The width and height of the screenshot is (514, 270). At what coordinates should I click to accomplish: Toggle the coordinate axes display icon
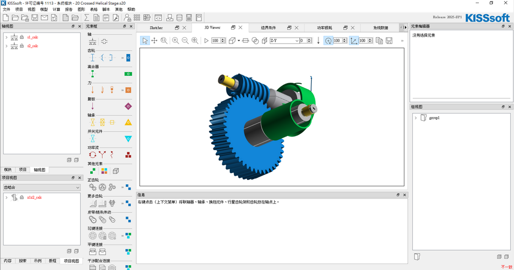[354, 40]
